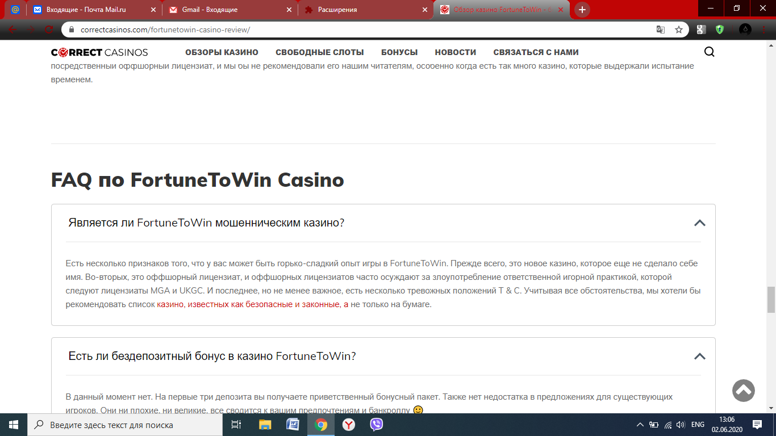
Task: Click the Chrome icon on taskbar
Action: (320, 425)
